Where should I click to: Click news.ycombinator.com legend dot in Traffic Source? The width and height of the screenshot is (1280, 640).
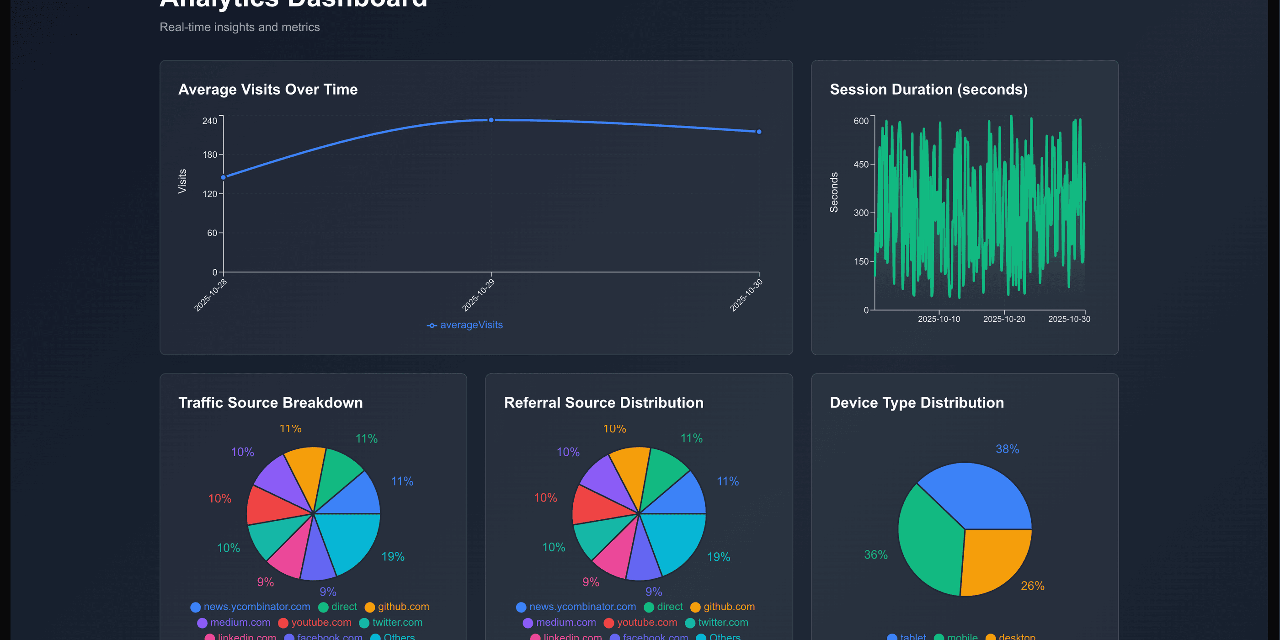pos(195,607)
